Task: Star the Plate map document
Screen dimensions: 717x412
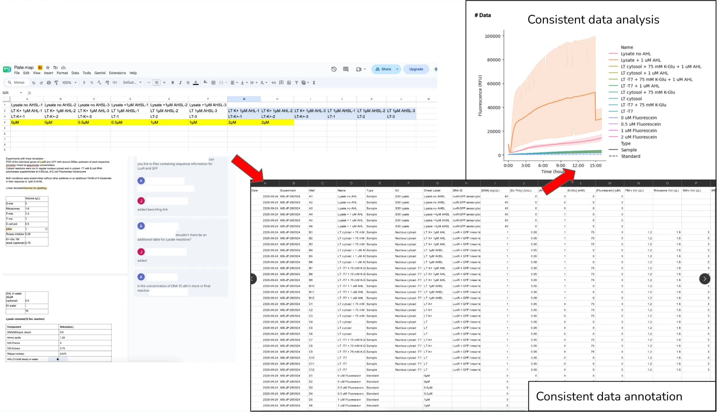Action: pyautogui.click(x=48, y=67)
